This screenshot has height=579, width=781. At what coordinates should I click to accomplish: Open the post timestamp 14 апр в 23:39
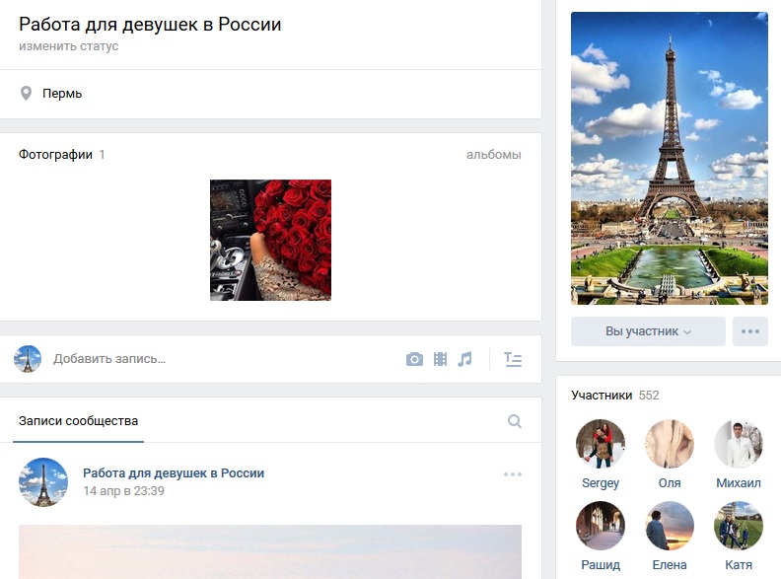123,491
